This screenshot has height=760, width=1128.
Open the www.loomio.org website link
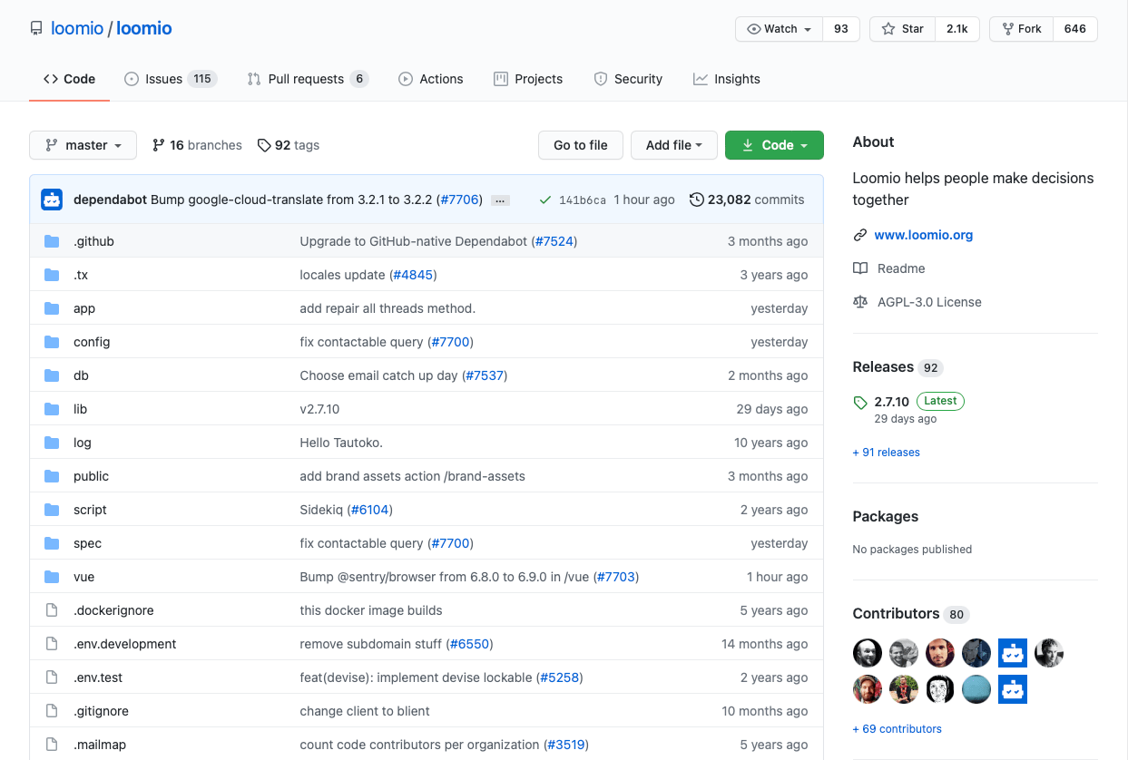tap(924, 235)
